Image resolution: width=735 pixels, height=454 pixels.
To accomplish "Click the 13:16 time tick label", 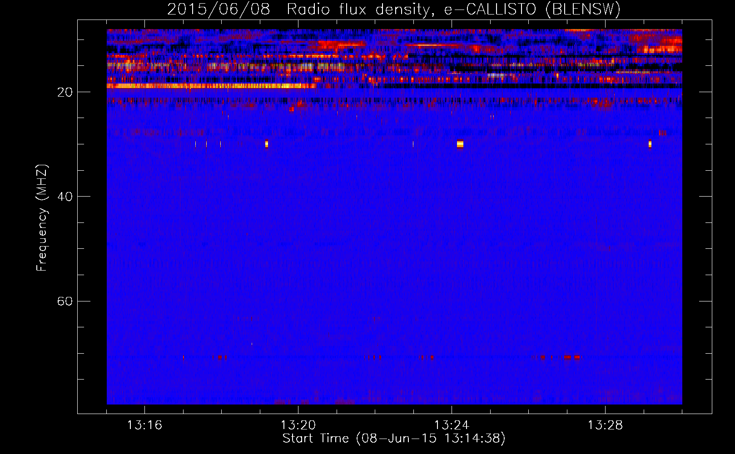I will (x=144, y=425).
